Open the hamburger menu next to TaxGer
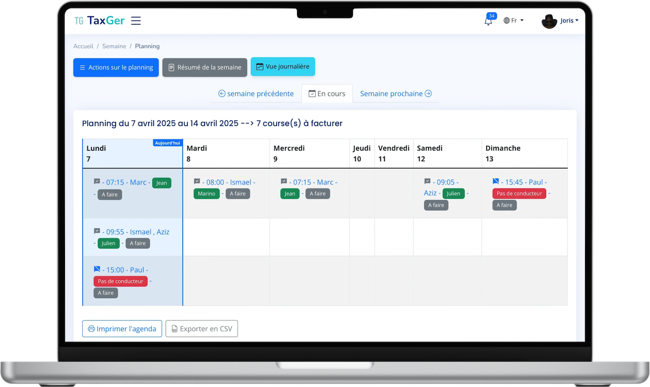The width and height of the screenshot is (650, 387). click(136, 20)
